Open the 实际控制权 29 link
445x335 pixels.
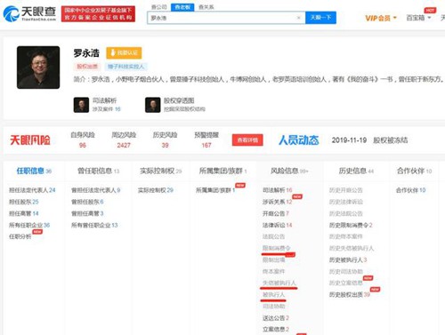click(x=156, y=190)
